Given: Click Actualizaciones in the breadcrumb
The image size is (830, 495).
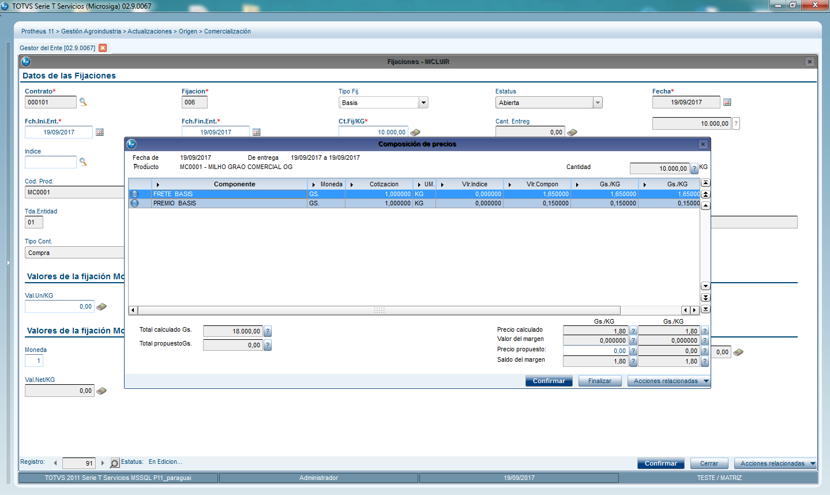Looking at the screenshot, I should coord(150,31).
